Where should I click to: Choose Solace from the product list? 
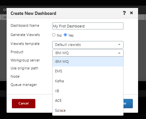coord(88,110)
